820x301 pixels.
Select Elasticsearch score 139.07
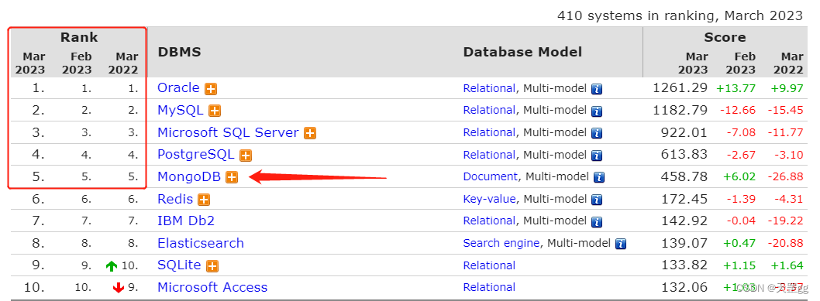pyautogui.click(x=684, y=243)
